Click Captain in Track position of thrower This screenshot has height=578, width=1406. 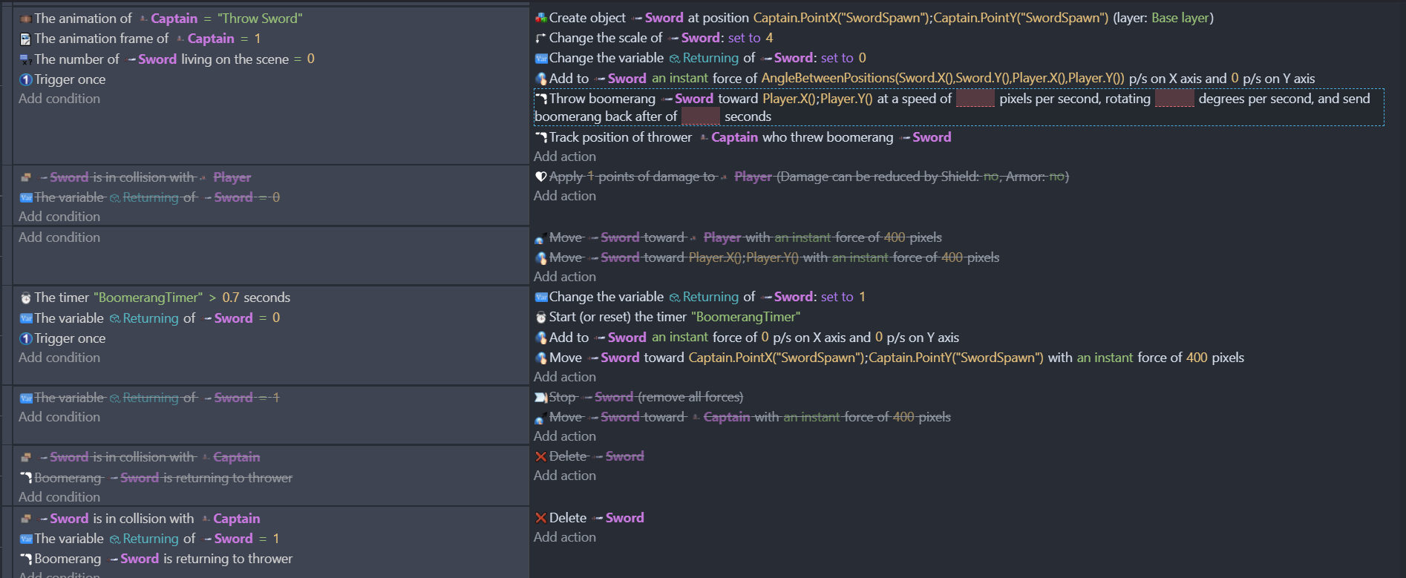[x=734, y=137]
